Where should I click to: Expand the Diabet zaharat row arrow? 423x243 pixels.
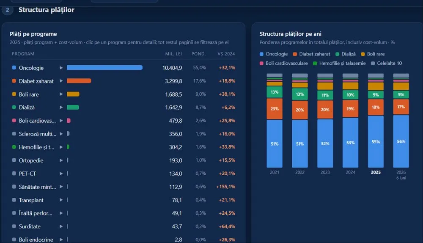(x=61, y=81)
